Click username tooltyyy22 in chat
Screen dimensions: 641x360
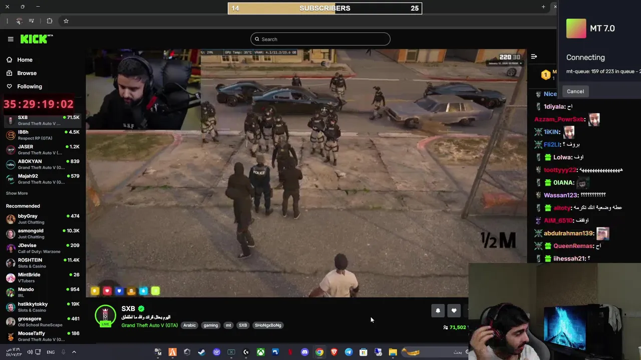pyautogui.click(x=560, y=170)
